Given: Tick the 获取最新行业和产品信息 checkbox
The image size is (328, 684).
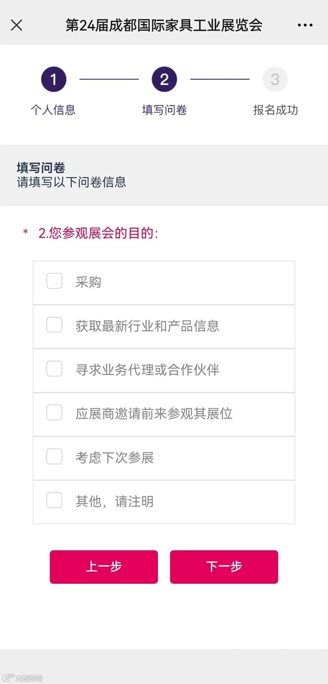Looking at the screenshot, I should (54, 325).
